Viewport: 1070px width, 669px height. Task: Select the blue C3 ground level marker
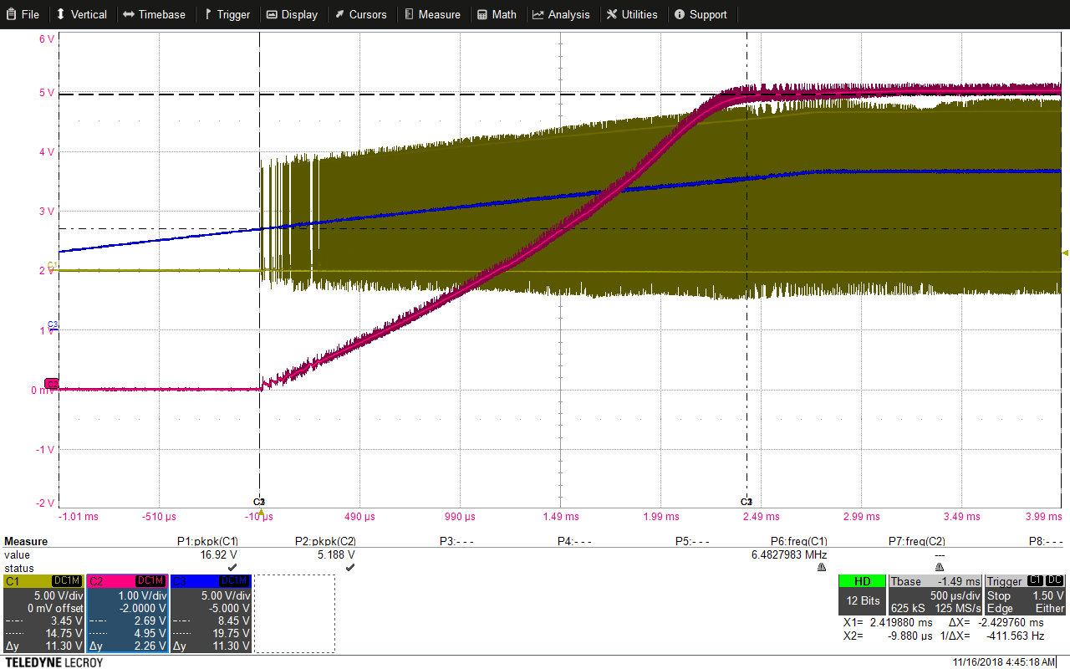pyautogui.click(x=52, y=325)
